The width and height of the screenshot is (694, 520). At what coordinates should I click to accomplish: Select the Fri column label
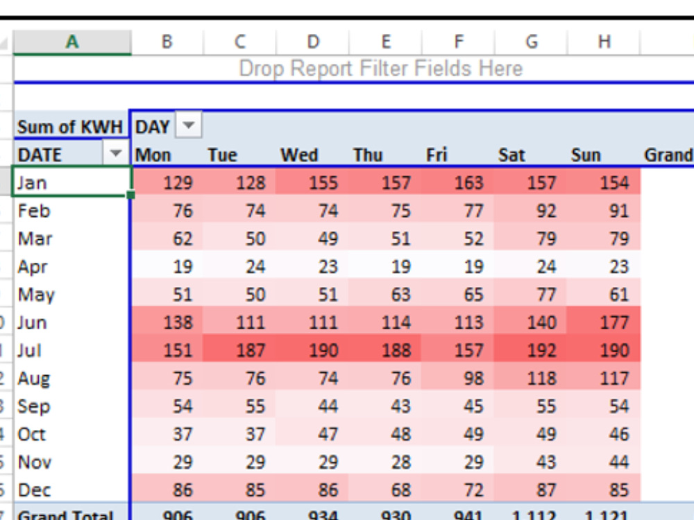437,155
